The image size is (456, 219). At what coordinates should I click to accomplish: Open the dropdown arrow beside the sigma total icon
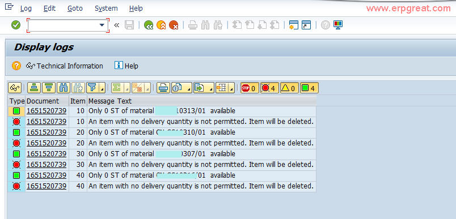point(127,88)
